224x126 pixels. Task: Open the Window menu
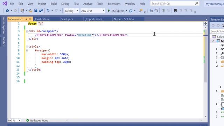(x=130, y=4)
